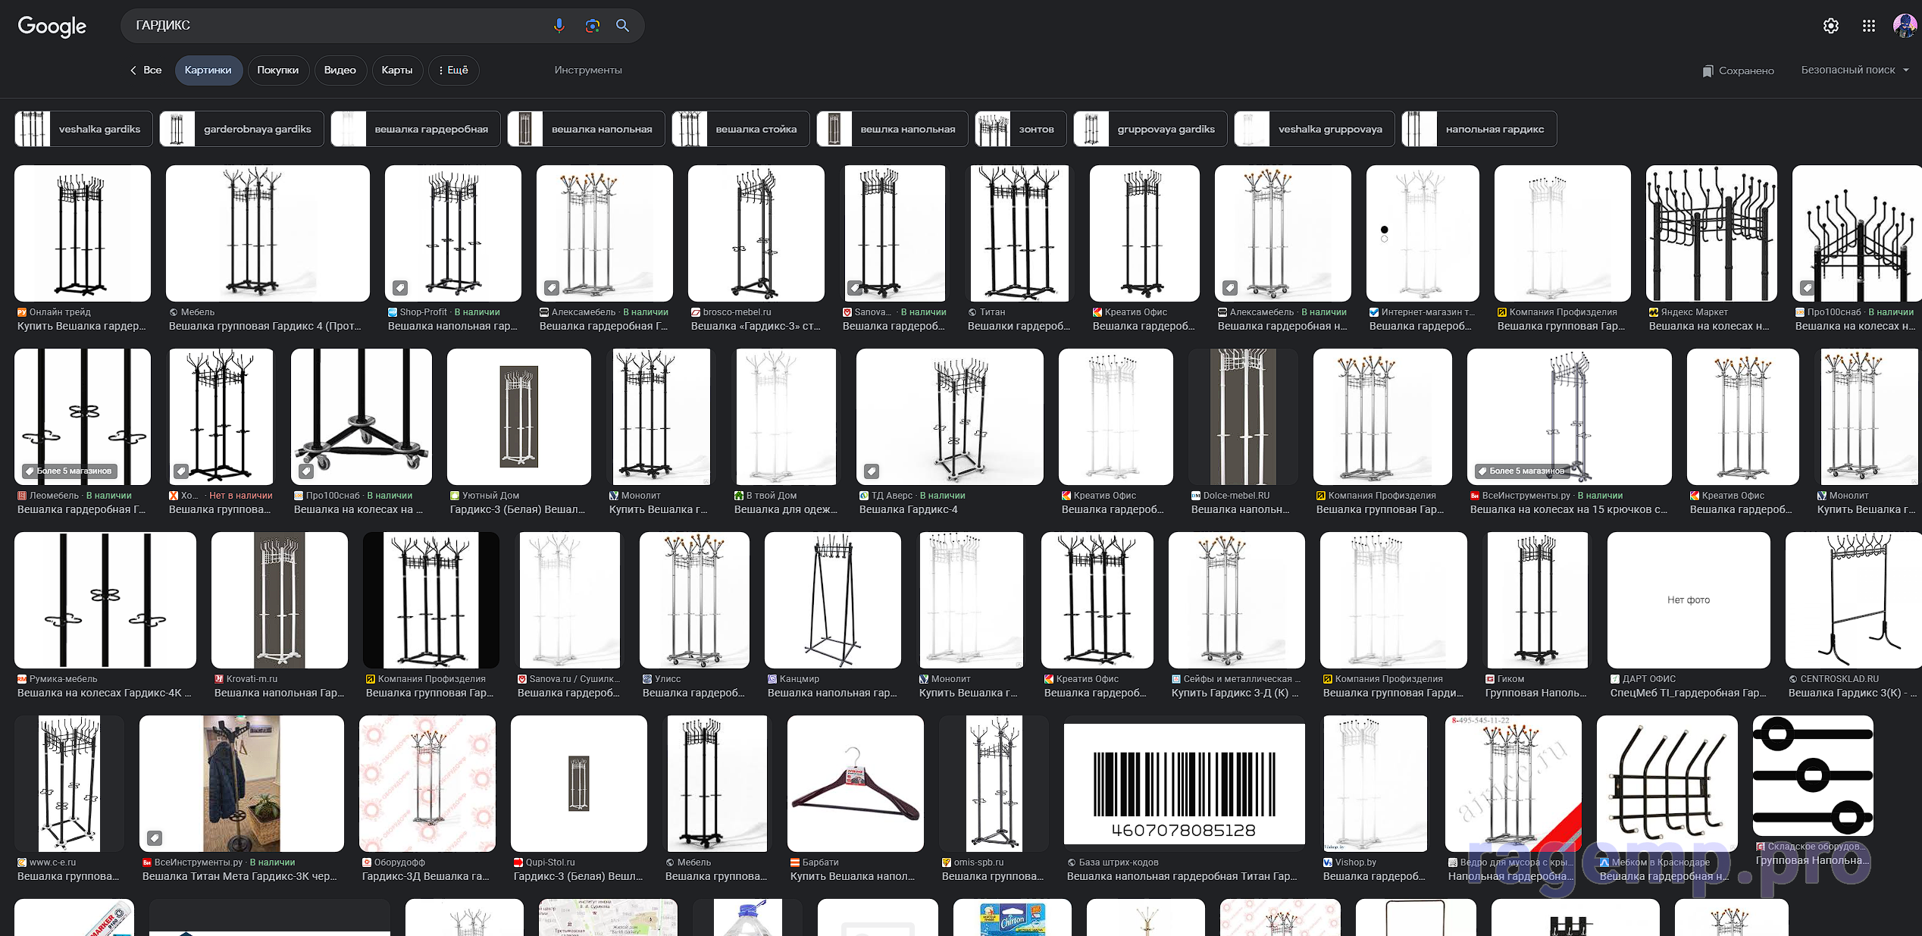The width and height of the screenshot is (1922, 936).
Task: Expand the Ещё more menu
Action: (453, 70)
